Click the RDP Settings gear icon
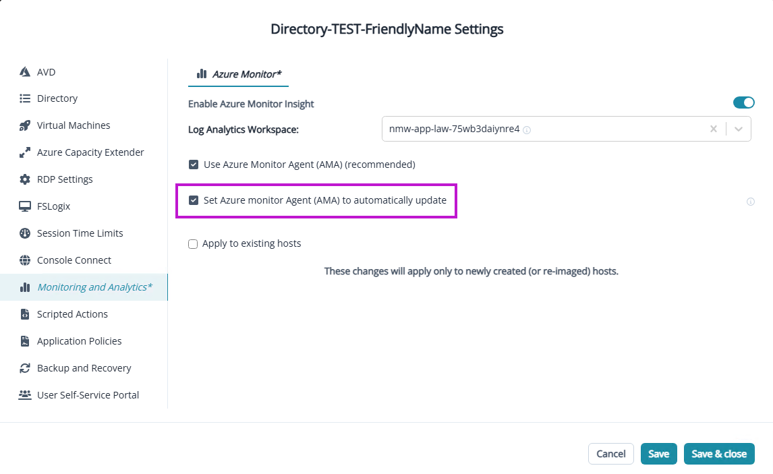773x474 pixels. click(25, 179)
